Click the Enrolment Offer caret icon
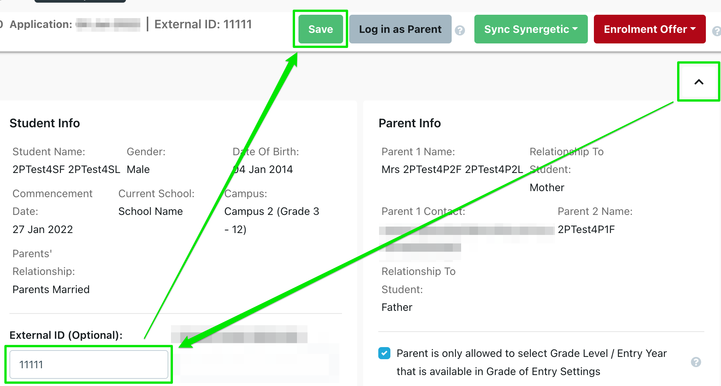Screen dimensions: 721x386 coord(693,29)
